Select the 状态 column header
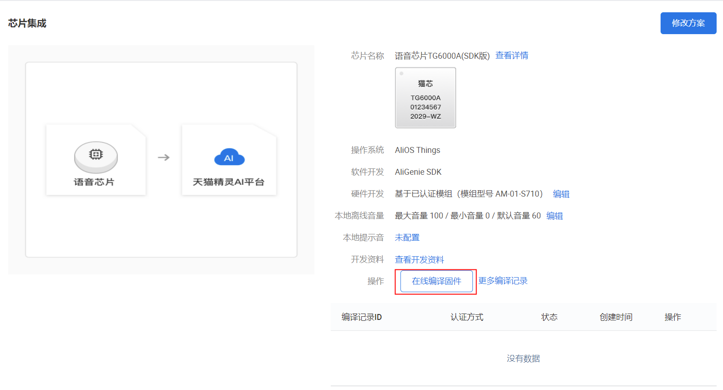 click(549, 317)
